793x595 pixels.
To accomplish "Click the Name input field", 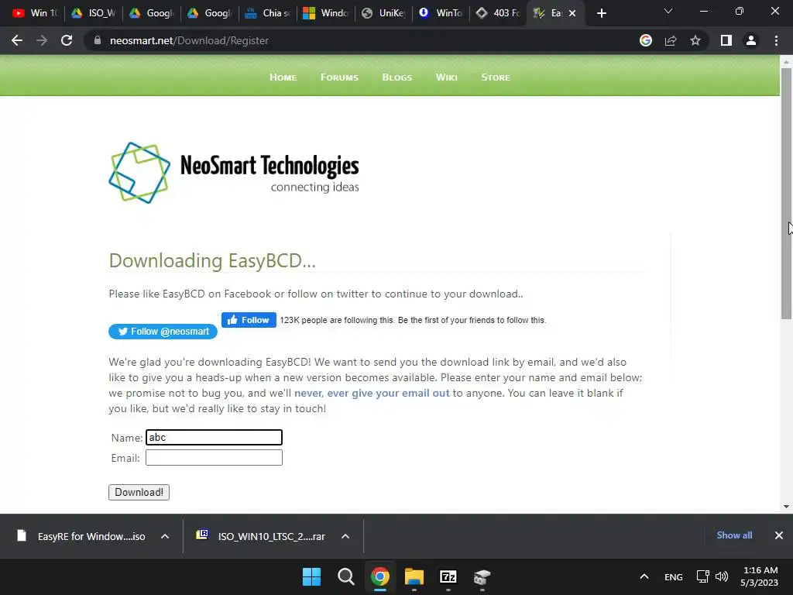I will (214, 437).
